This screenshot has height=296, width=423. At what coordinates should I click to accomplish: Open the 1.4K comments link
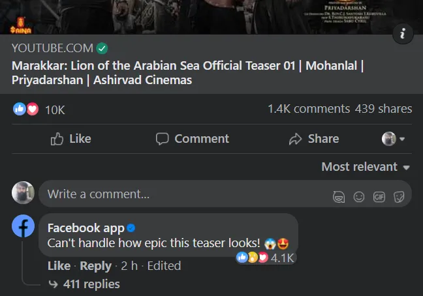[308, 109]
